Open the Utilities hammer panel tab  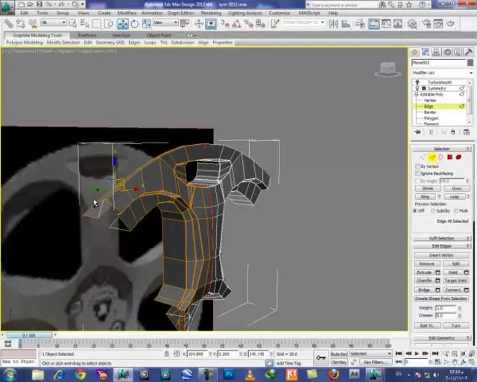[x=469, y=52]
